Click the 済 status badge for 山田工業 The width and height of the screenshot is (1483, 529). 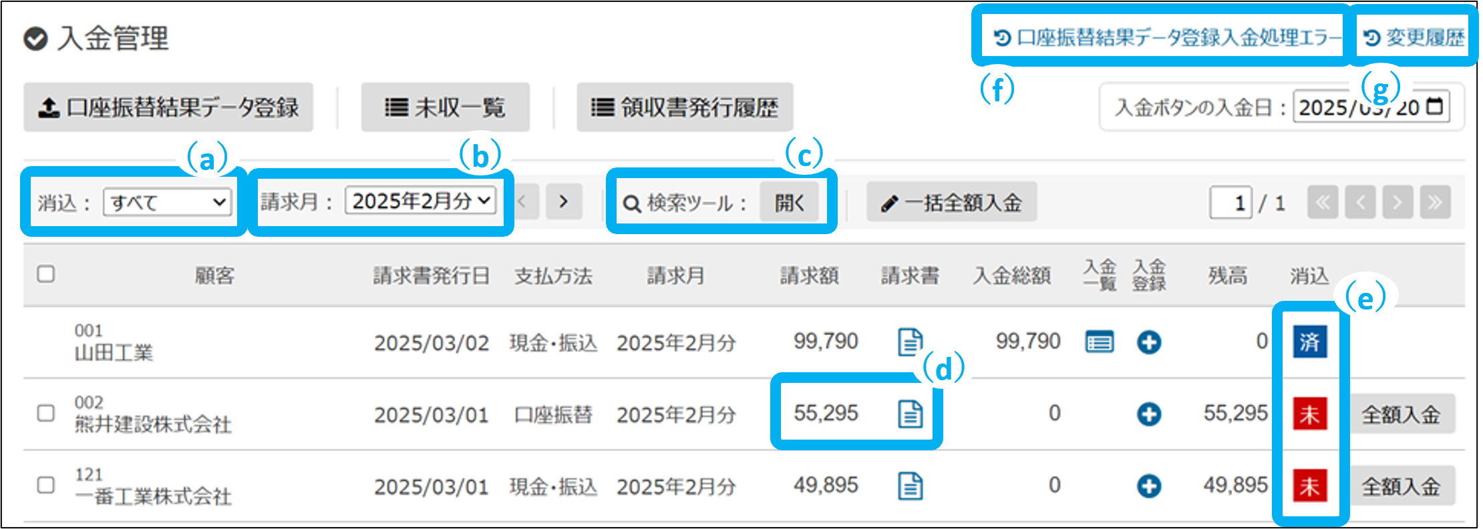click(x=1309, y=342)
